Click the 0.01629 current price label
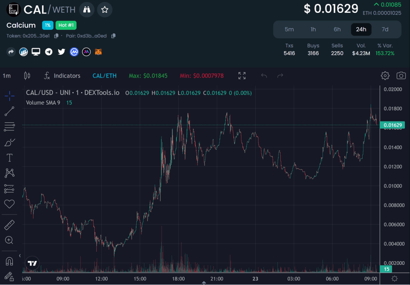 pos(392,125)
